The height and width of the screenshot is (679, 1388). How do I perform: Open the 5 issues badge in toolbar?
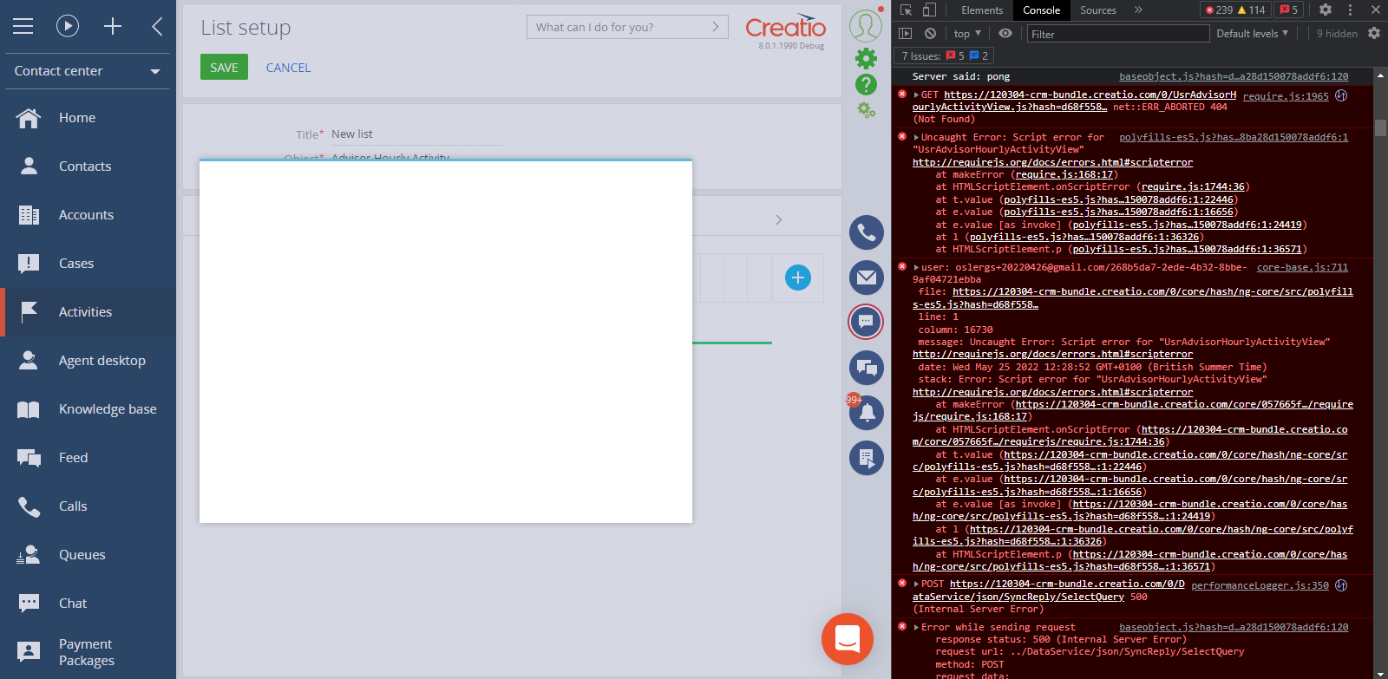1289,10
